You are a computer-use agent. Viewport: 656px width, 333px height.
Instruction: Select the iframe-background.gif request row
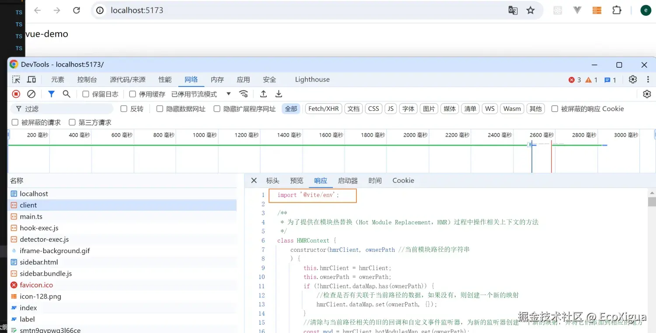pos(122,251)
